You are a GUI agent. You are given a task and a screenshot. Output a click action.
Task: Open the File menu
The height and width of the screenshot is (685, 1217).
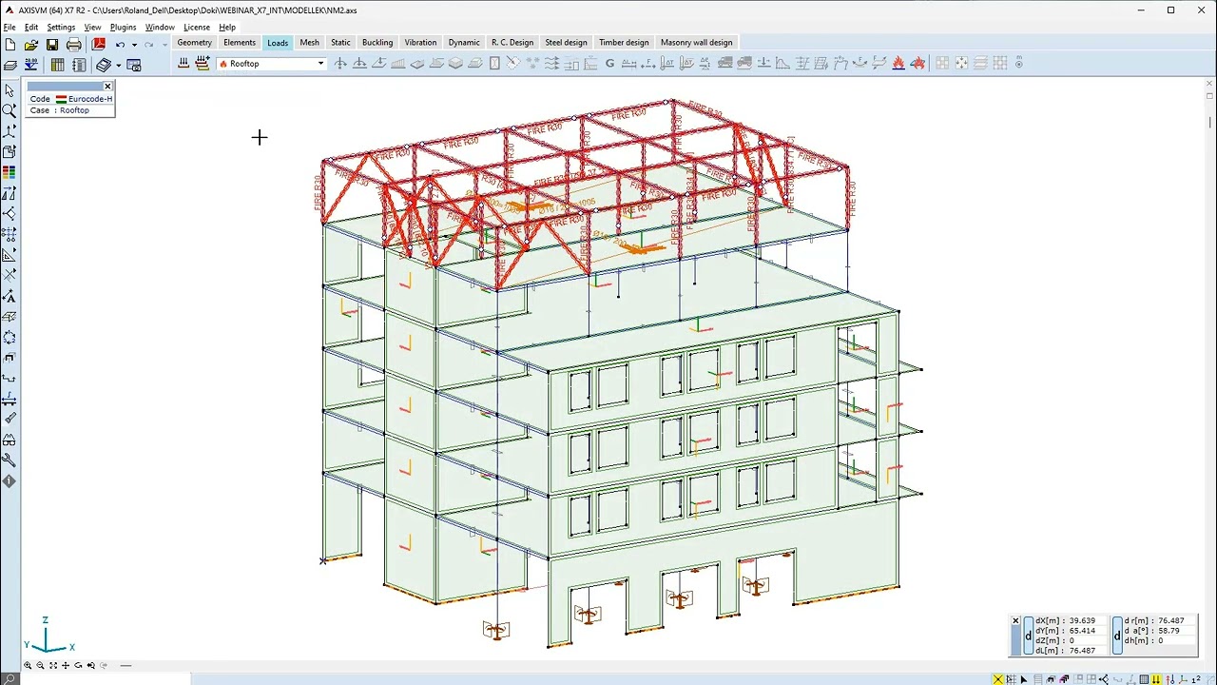click(10, 28)
